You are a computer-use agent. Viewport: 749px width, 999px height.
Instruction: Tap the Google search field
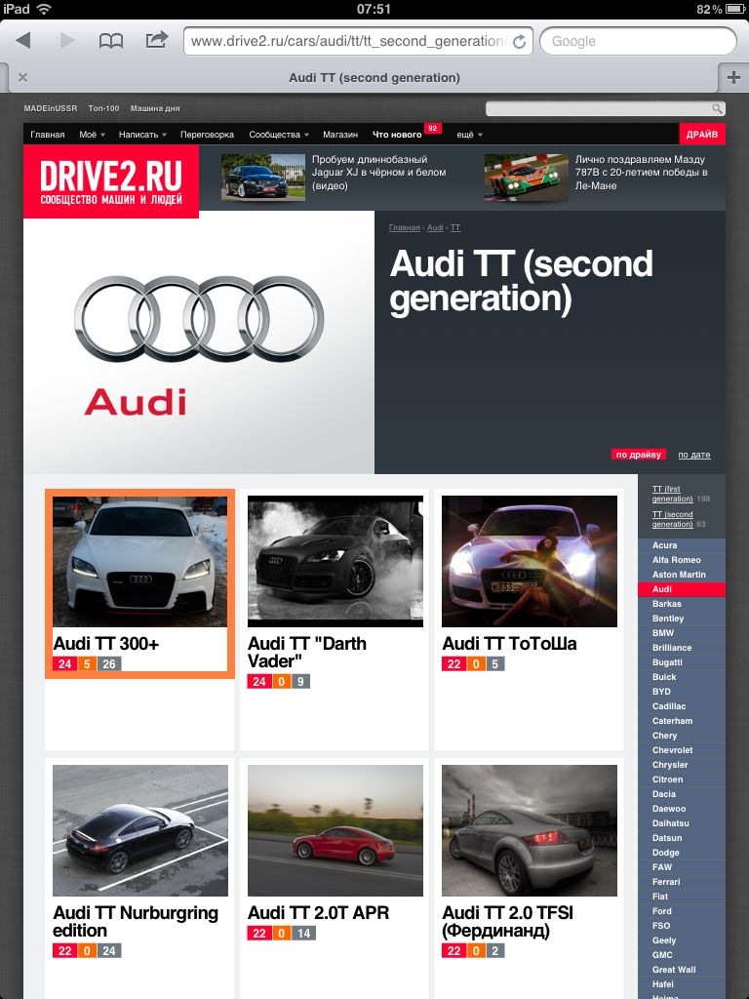click(638, 41)
